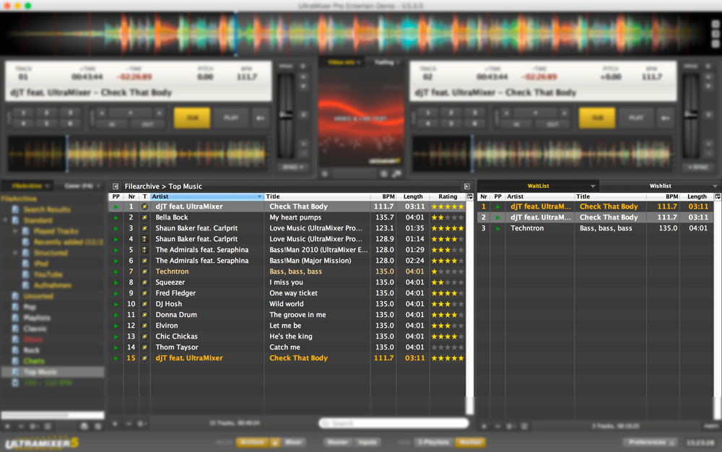The height and width of the screenshot is (452, 722).
Task: Expand the Wishlist tab dropdown arrow
Action: (x=715, y=186)
